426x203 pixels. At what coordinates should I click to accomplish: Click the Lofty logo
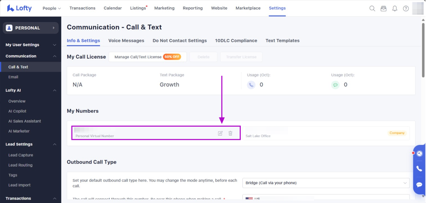[19, 8]
